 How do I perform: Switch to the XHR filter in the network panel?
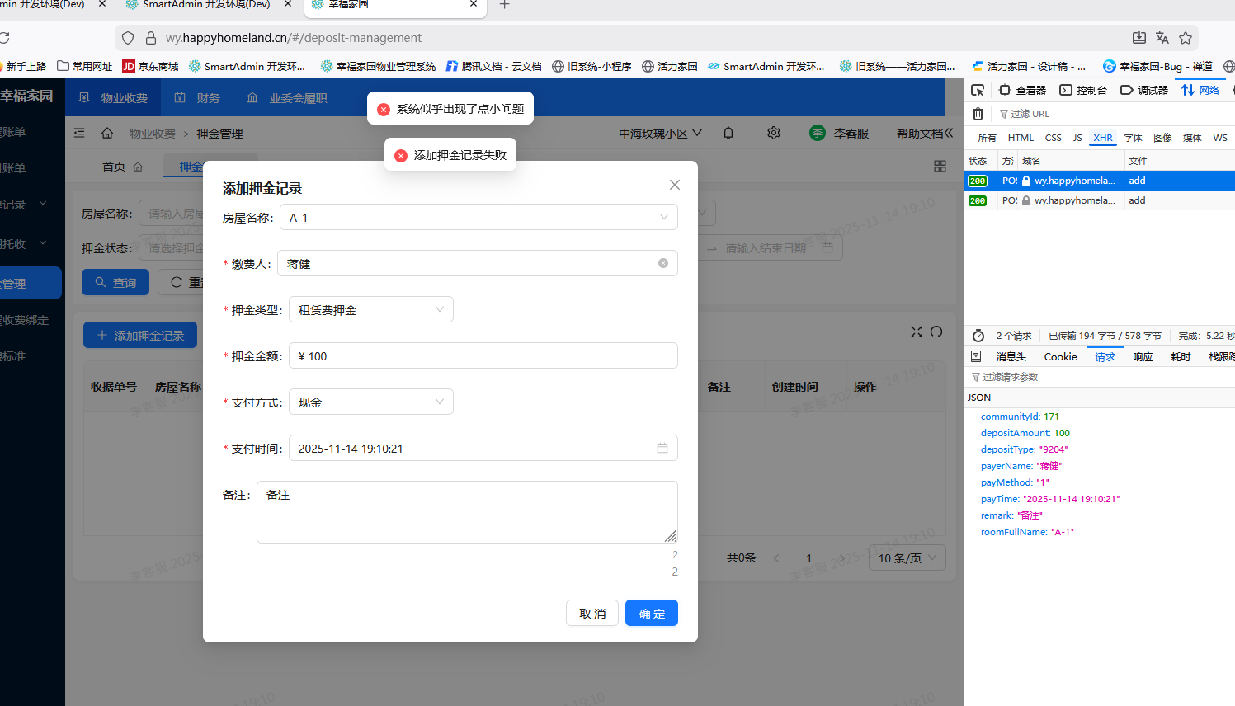point(1103,138)
